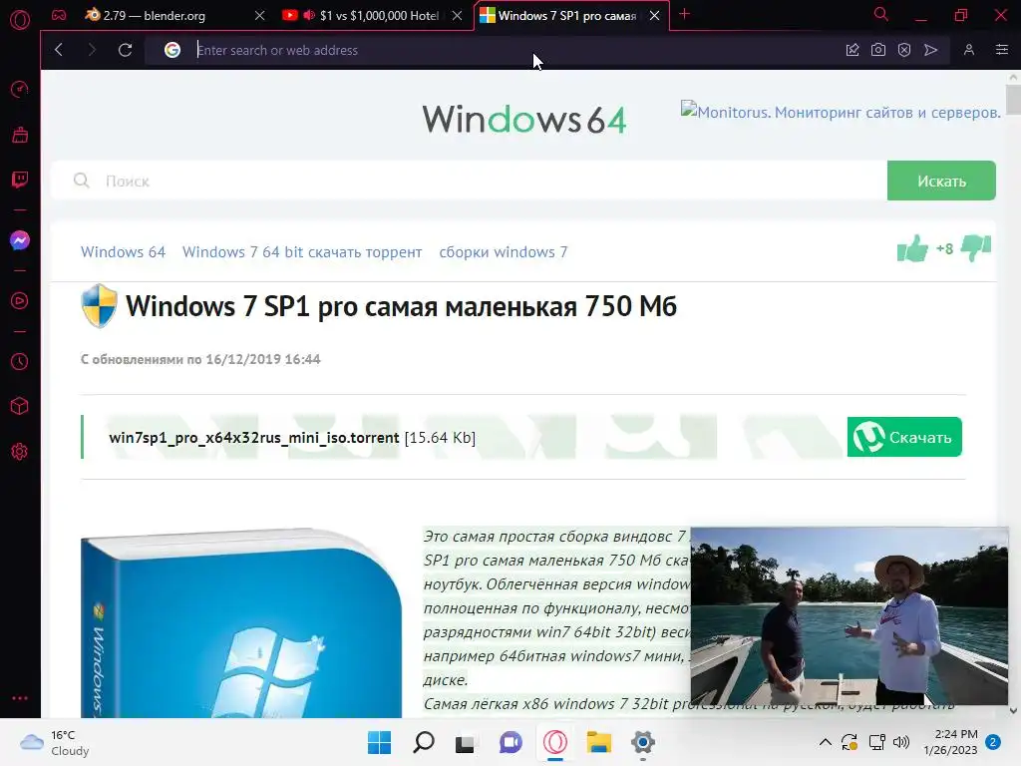Open Task View on taskbar
Viewport: 1021px width, 766px height.
click(x=465, y=742)
